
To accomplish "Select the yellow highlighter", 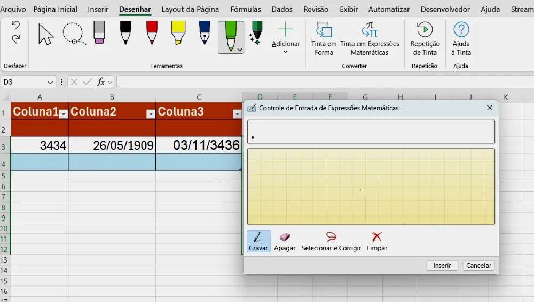I will pyautogui.click(x=178, y=32).
